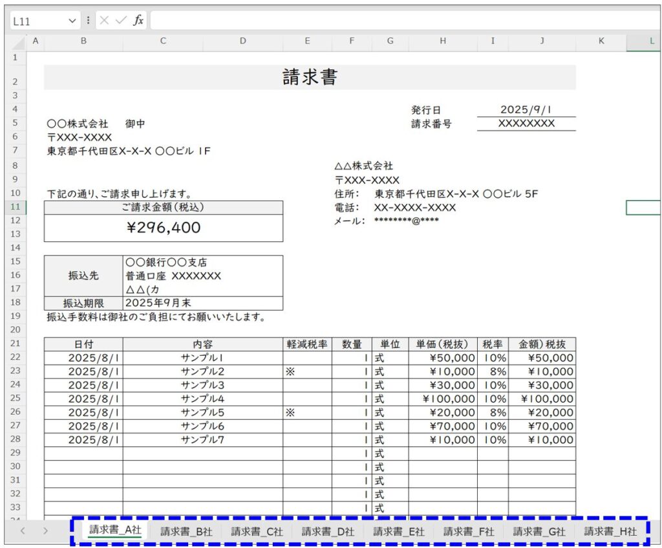Image resolution: width=662 pixels, height=548 pixels.
Task: Select column K header
Action: coord(601,41)
